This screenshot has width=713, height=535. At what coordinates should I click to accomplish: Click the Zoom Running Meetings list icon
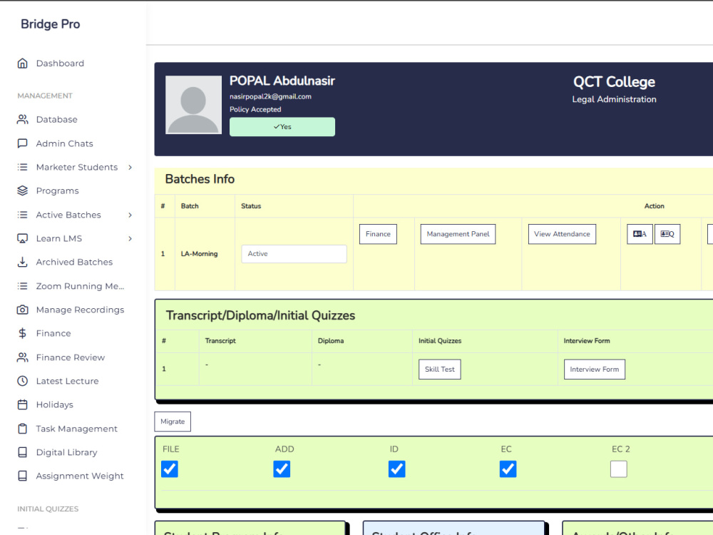tap(22, 286)
